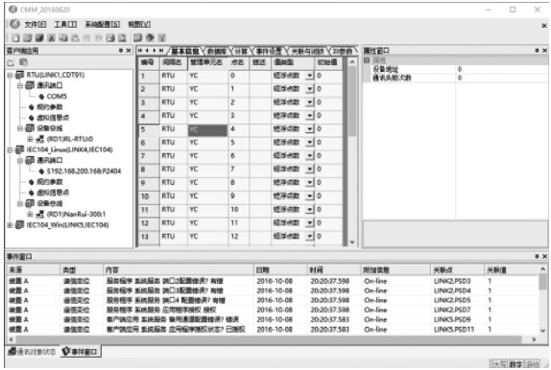Viewport: 551px width, 370px height.
Task: Click the Cut scissors toolbar icon
Action: (x=51, y=38)
